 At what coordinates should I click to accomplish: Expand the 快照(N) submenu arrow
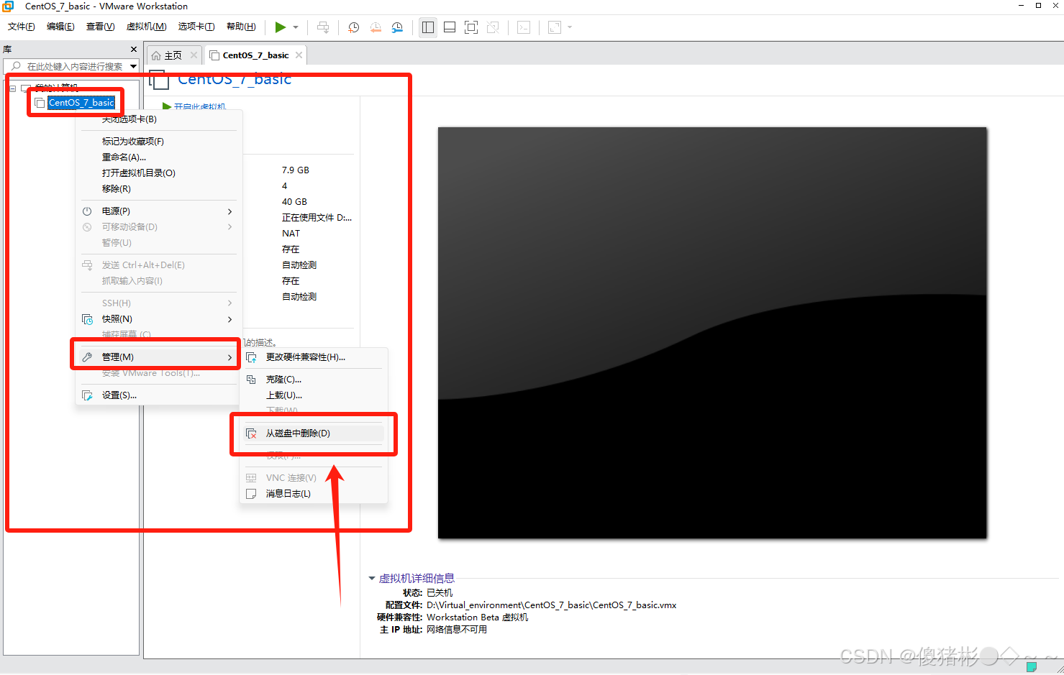click(x=229, y=319)
